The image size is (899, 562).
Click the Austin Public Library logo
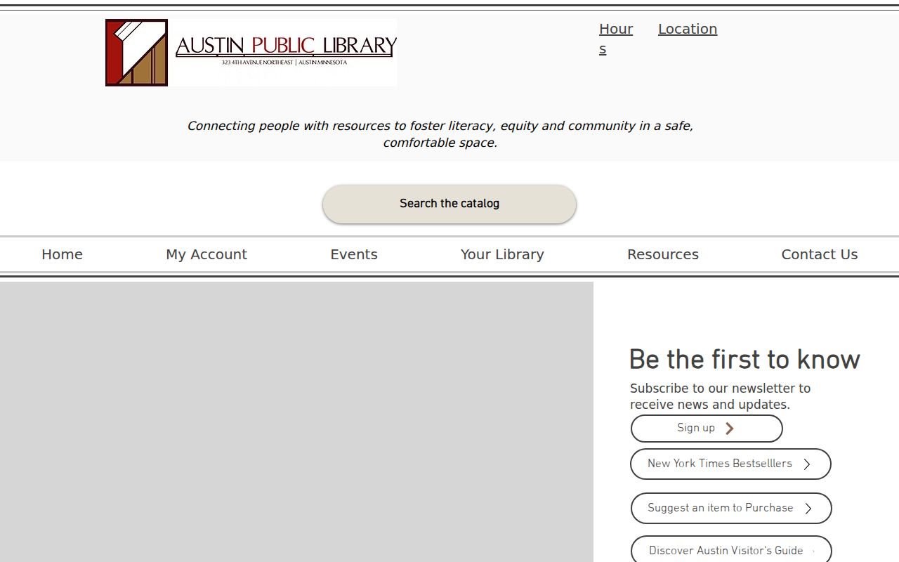tap(251, 53)
